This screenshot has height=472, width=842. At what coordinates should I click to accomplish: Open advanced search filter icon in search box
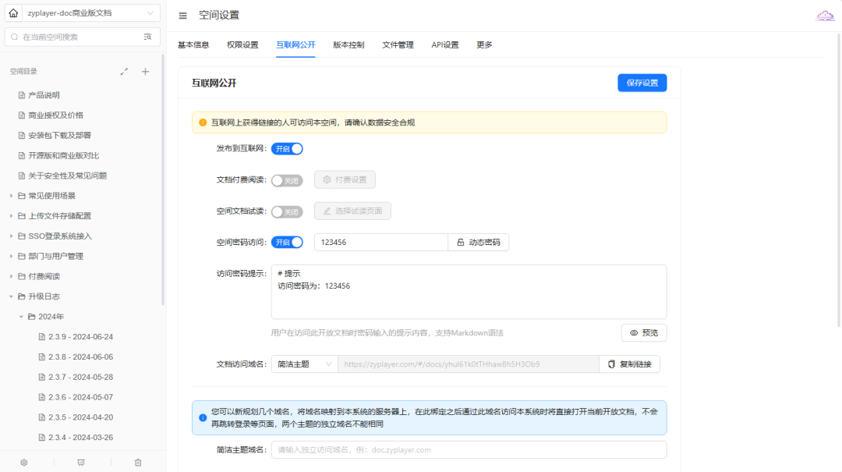point(147,37)
